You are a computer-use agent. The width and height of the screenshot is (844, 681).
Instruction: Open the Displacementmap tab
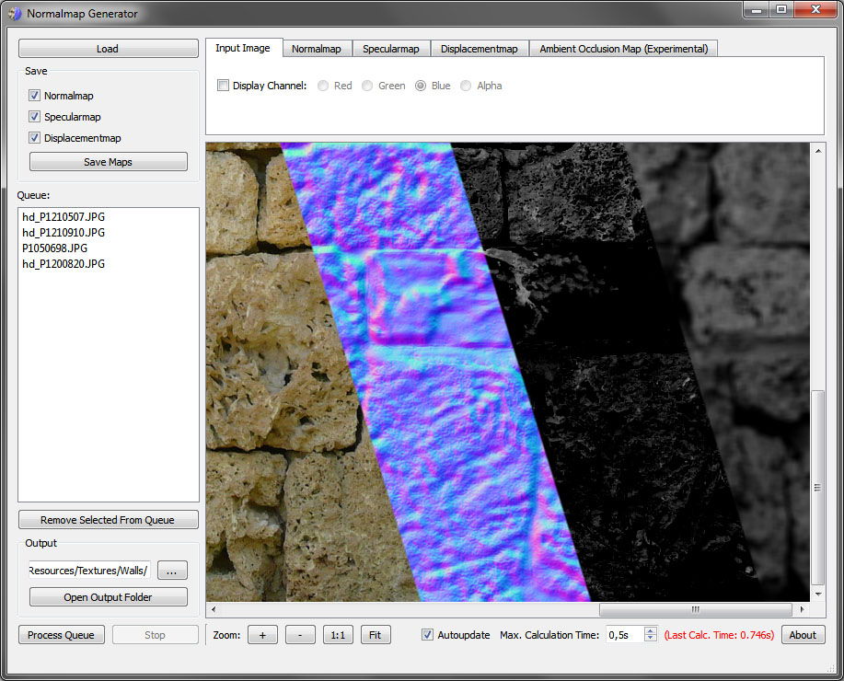coord(479,49)
